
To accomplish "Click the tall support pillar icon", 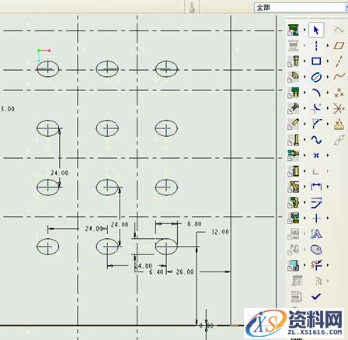I will [294, 140].
